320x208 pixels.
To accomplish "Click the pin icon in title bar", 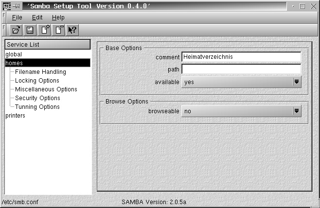I will coord(17,6).
